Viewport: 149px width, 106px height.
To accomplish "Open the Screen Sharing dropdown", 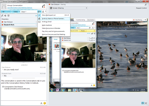I will [x=68, y=8].
